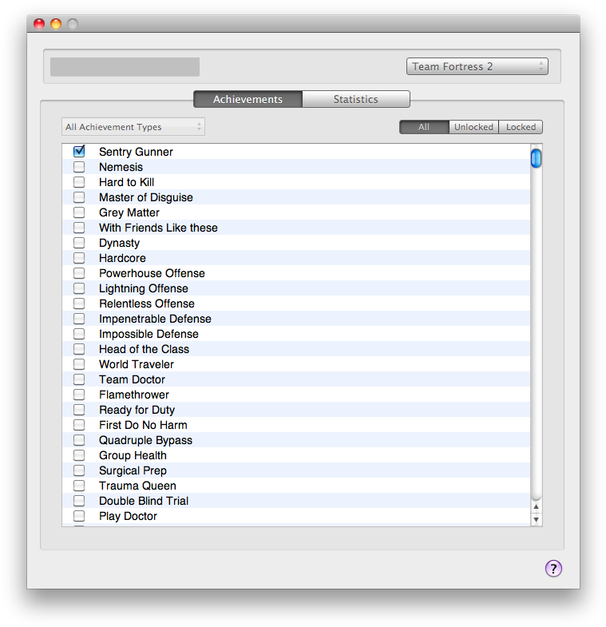The width and height of the screenshot is (606, 627).
Task: Check the Powerhouse Offense checkbox
Action: (79, 273)
